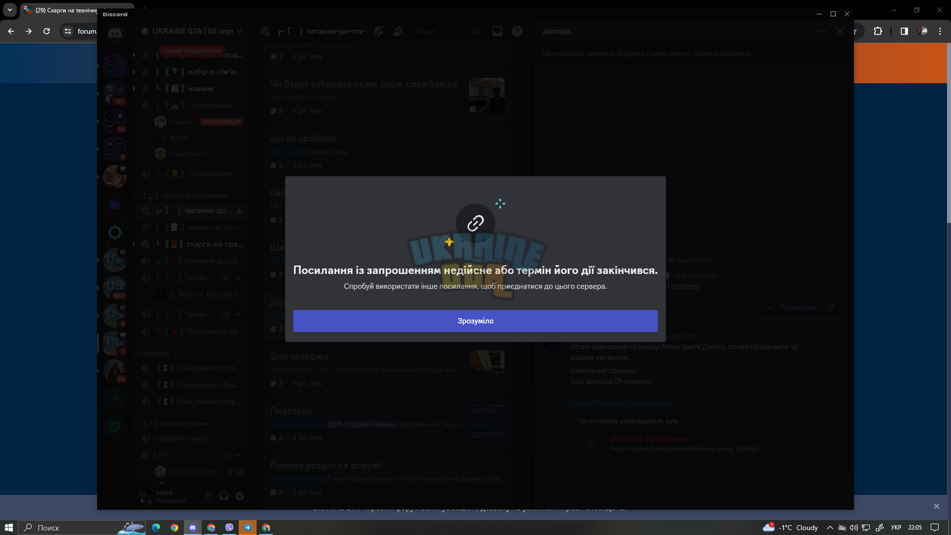View site information icon in address bar
The height and width of the screenshot is (535, 951).
[68, 31]
